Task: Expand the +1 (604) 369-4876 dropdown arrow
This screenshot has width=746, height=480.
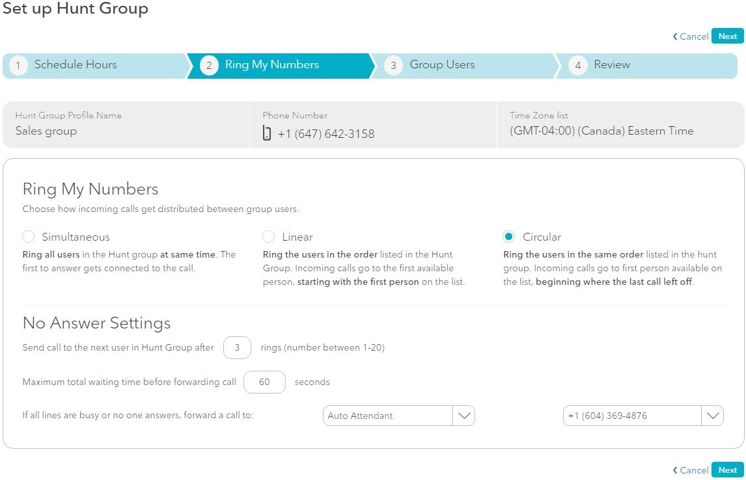Action: (x=712, y=416)
